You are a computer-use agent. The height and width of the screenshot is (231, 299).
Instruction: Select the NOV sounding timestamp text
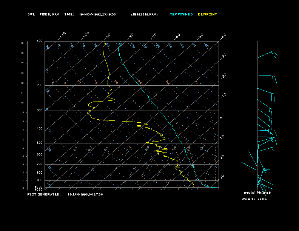(x=97, y=14)
